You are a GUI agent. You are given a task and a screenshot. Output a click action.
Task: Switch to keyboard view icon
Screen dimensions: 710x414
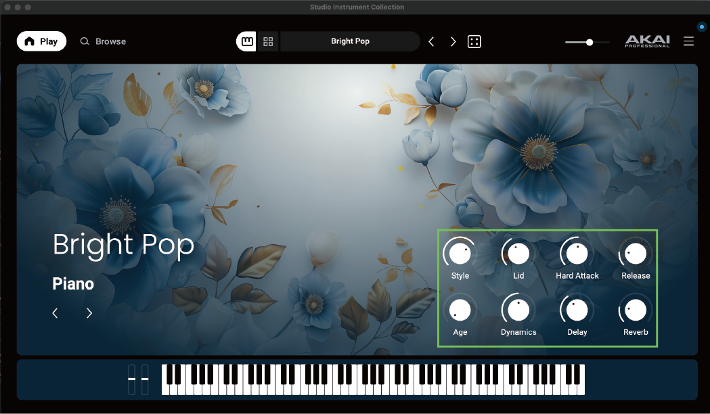pyautogui.click(x=246, y=41)
